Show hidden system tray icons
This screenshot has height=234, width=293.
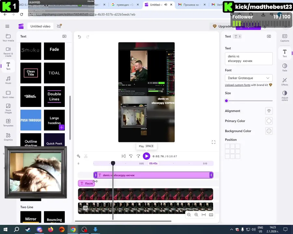[x=231, y=229]
